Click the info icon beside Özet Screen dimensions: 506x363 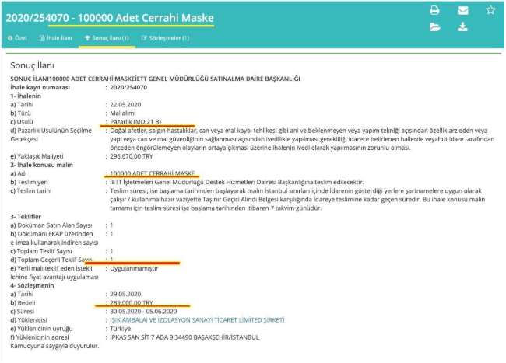click(x=10, y=37)
